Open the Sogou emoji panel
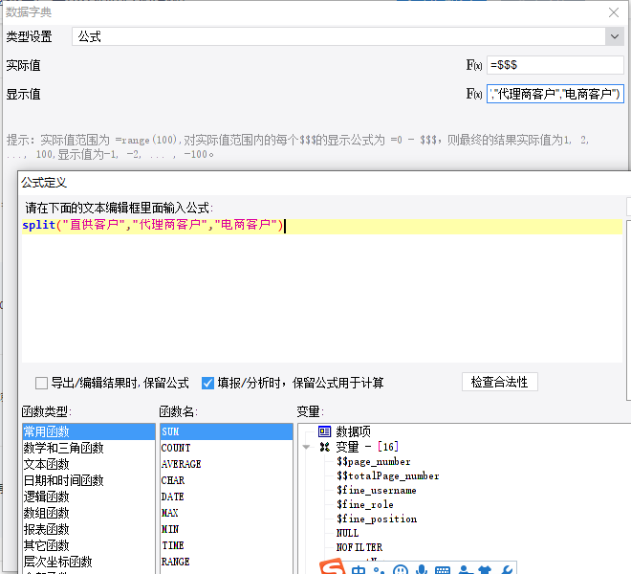The height and width of the screenshot is (574, 631). pos(401,569)
